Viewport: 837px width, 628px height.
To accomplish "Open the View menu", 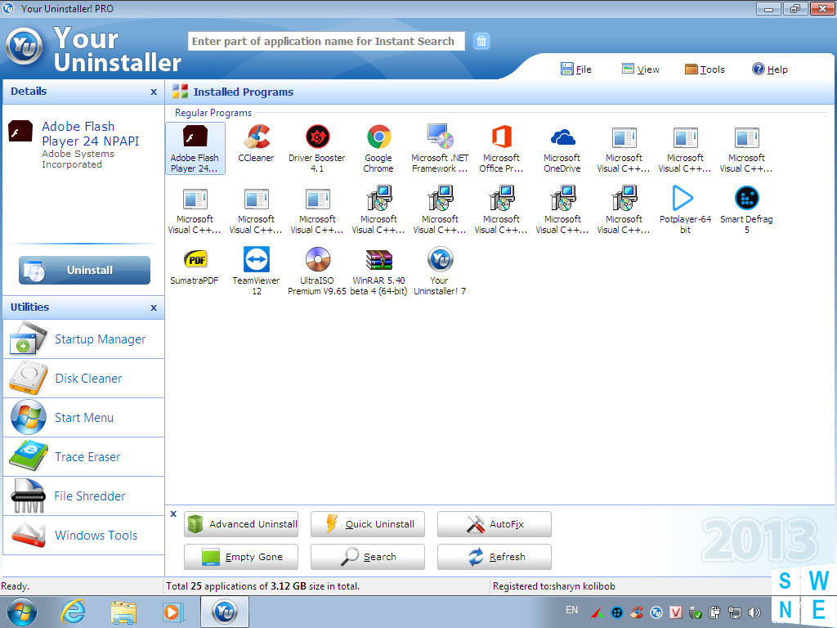I will click(x=641, y=69).
